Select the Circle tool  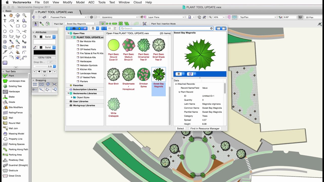[5, 31]
